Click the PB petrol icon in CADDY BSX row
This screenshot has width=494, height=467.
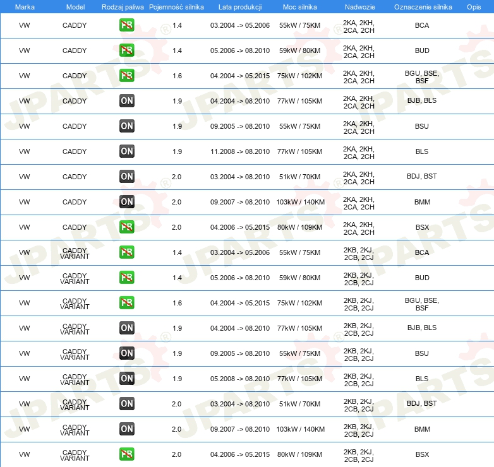click(126, 227)
